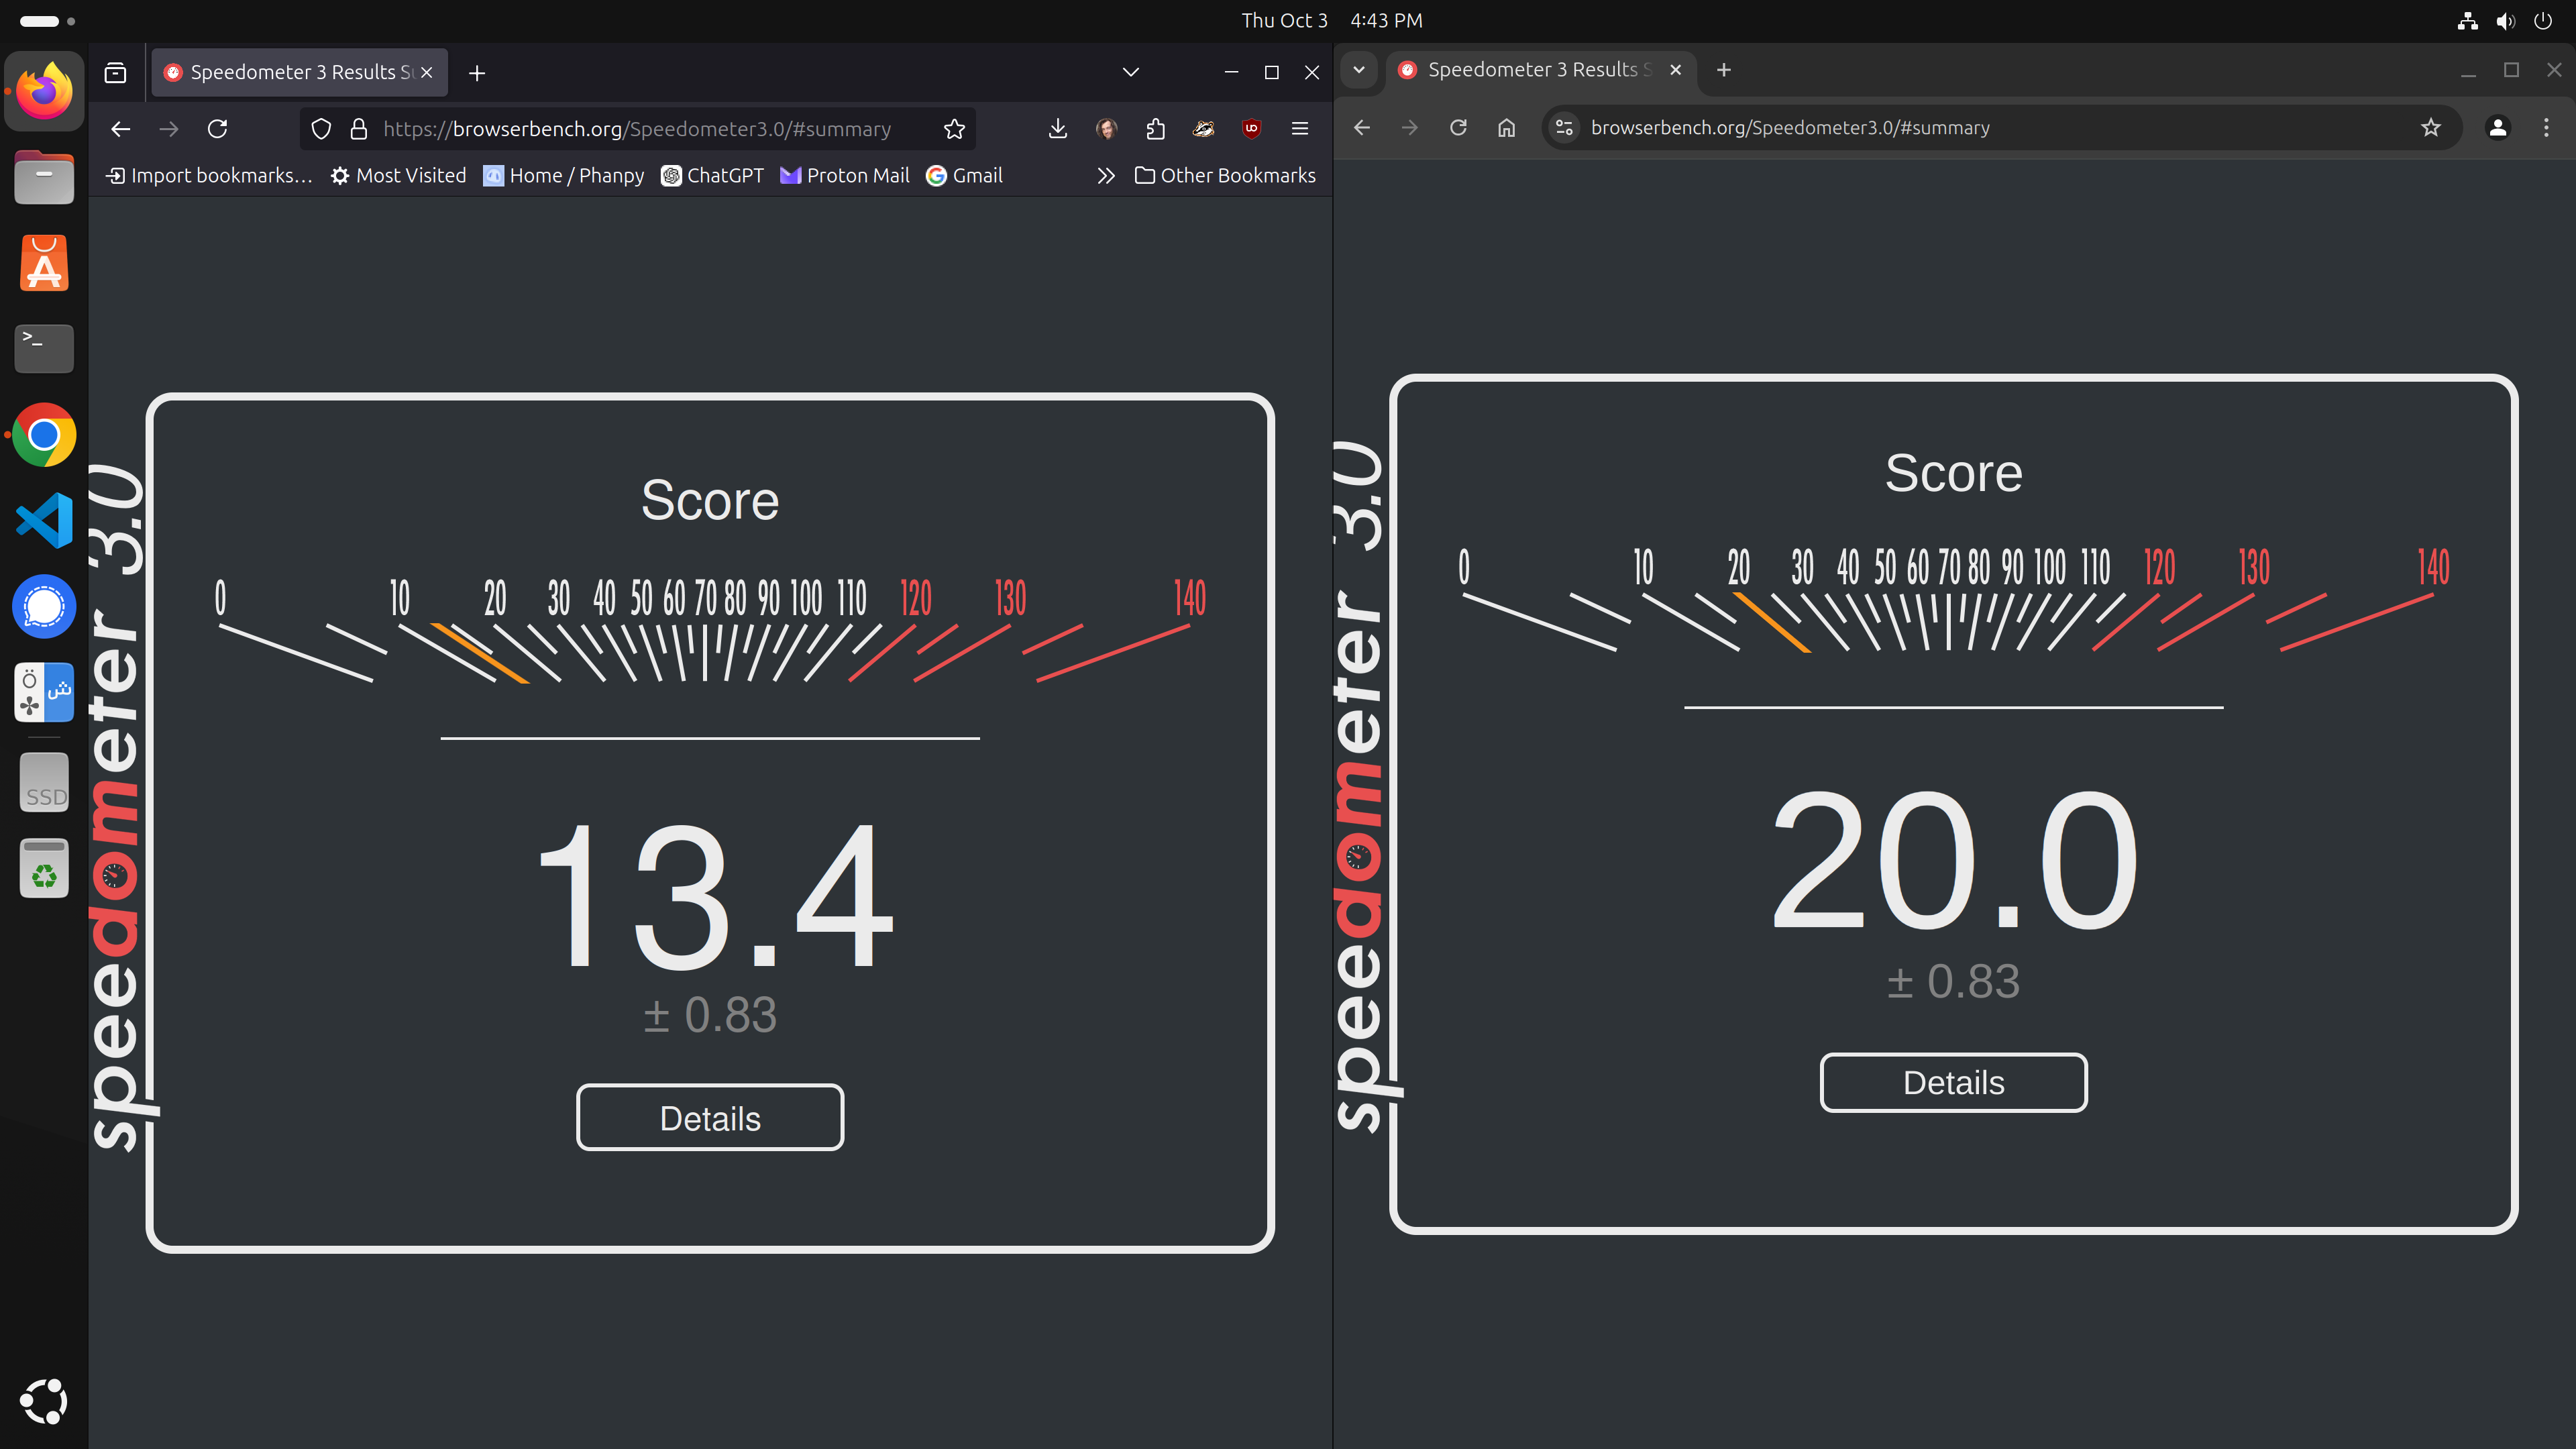Click Firefox site lock icon
The image size is (2576, 1449).
pos(358,129)
